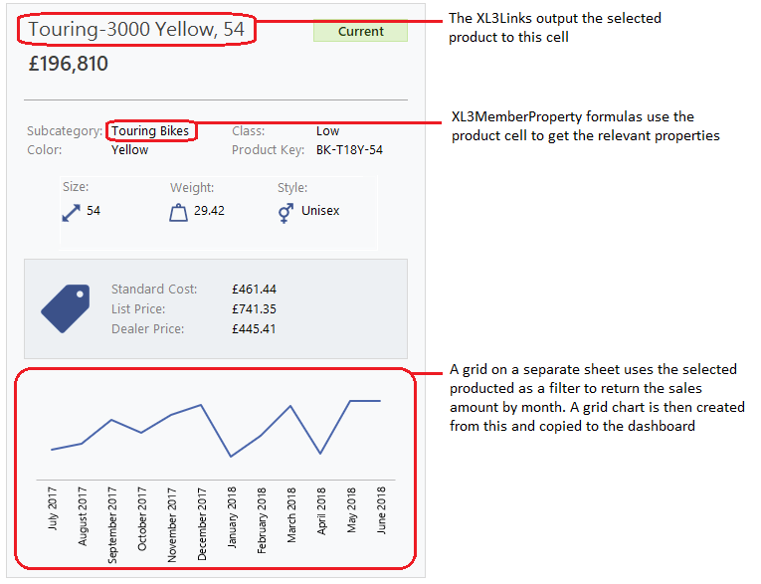Screen dimensions: 761x584
Task: Click the June 2018 axis label
Action: pyautogui.click(x=381, y=511)
